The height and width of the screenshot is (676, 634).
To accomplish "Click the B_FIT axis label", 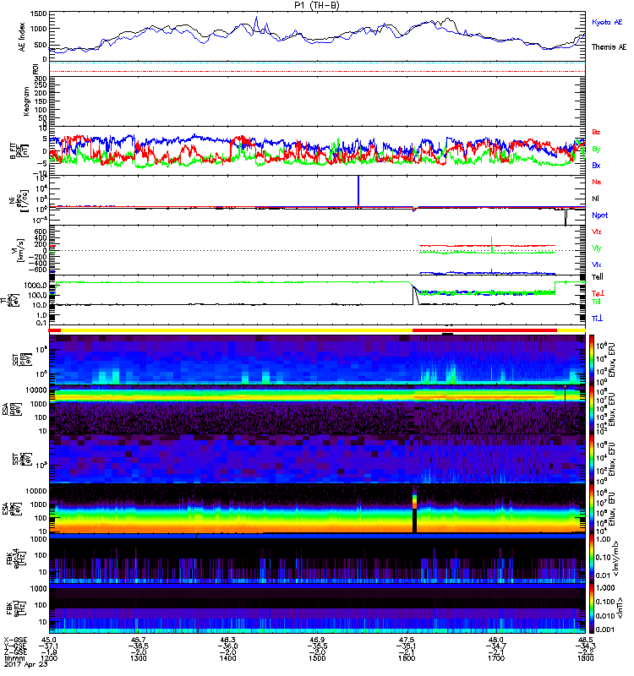I will click(18, 151).
